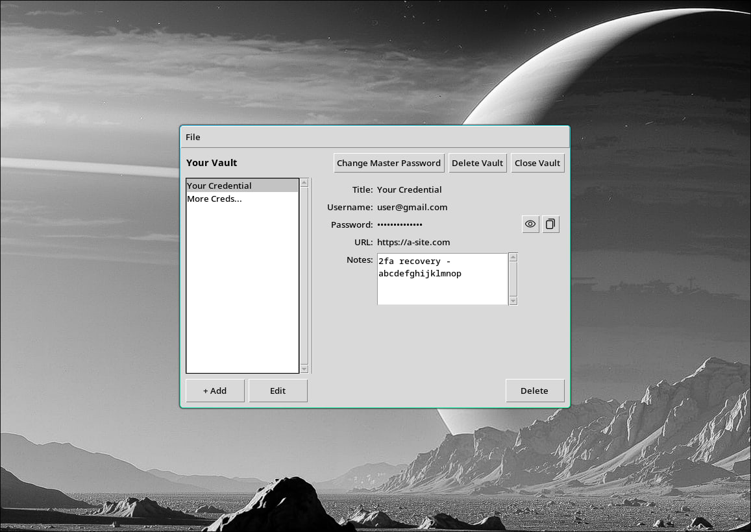The image size is (751, 532).
Task: Click the 'Your Vault' heading
Action: (212, 163)
